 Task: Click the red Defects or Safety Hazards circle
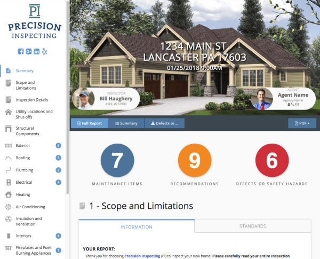272,160
